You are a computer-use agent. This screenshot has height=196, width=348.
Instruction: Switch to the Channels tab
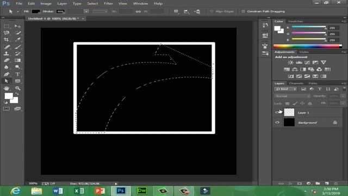point(296,83)
